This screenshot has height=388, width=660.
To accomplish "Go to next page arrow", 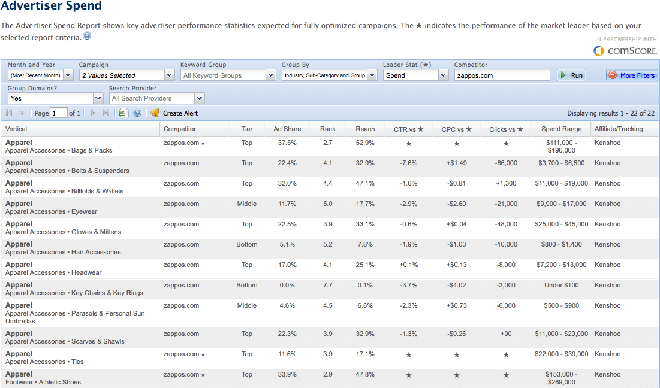I will pyautogui.click(x=92, y=113).
